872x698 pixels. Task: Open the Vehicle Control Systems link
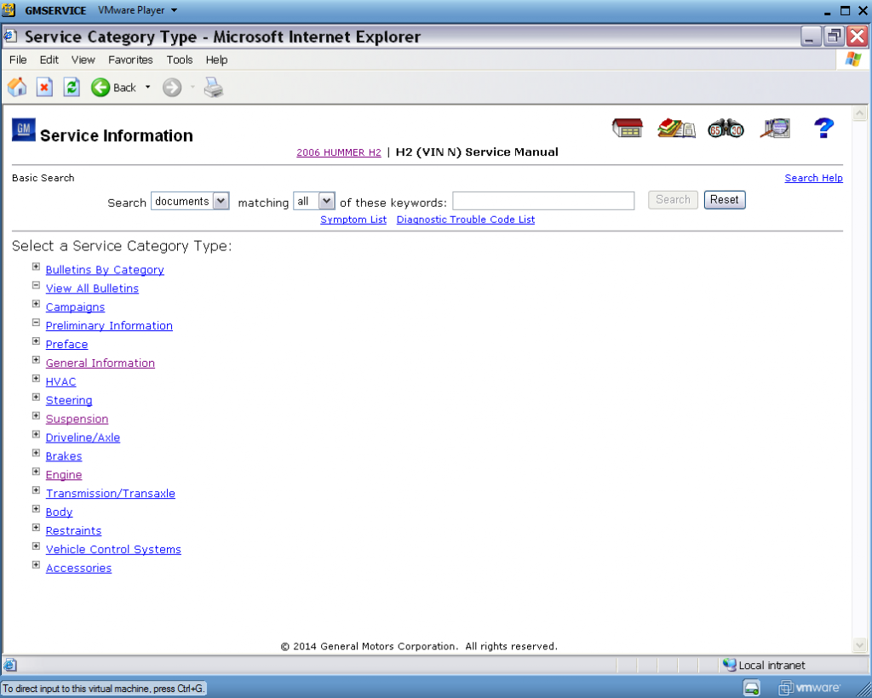click(113, 550)
